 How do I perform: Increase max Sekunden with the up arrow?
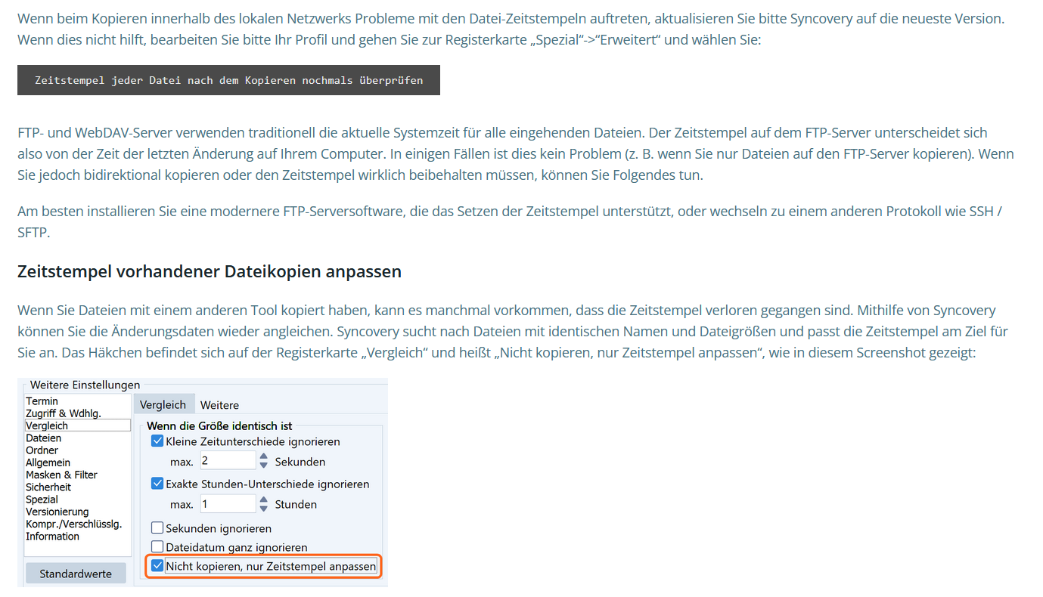pyautogui.click(x=263, y=456)
